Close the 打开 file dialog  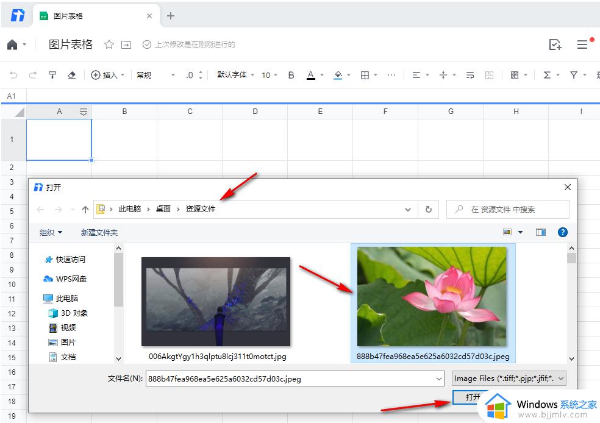click(x=568, y=187)
